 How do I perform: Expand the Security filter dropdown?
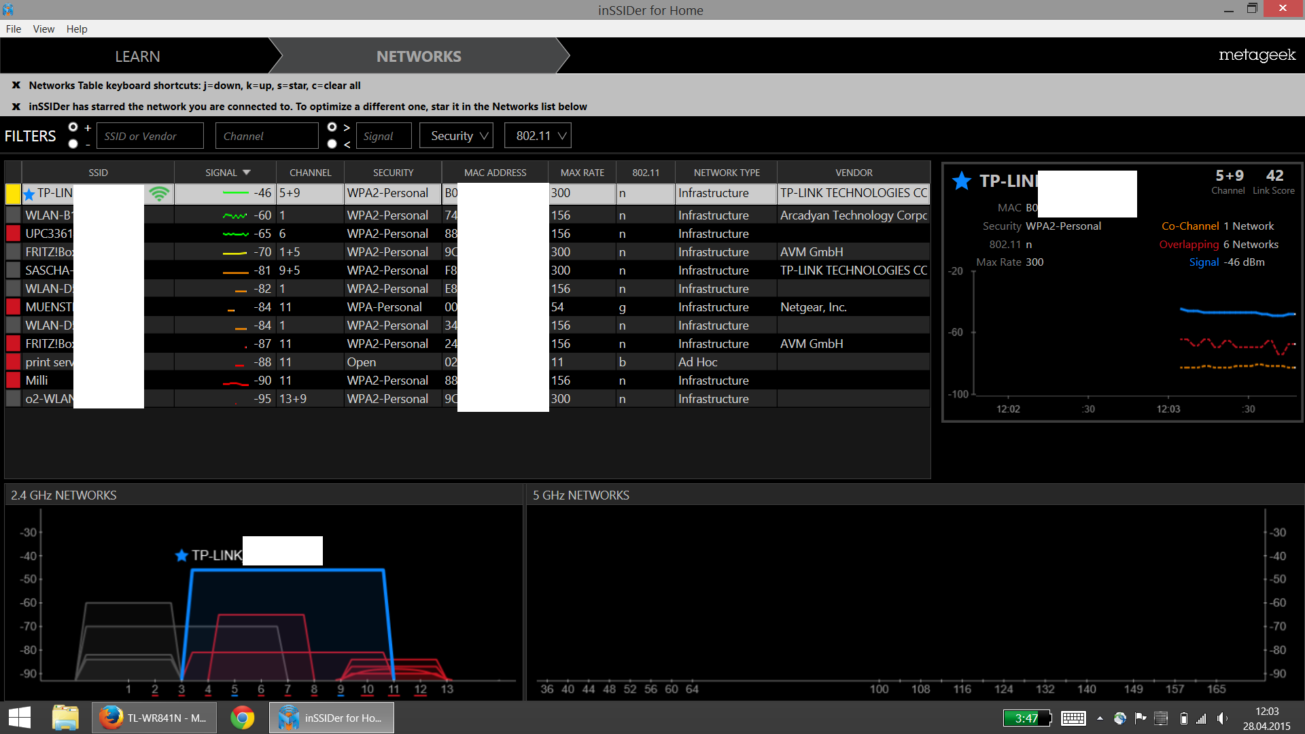456,136
